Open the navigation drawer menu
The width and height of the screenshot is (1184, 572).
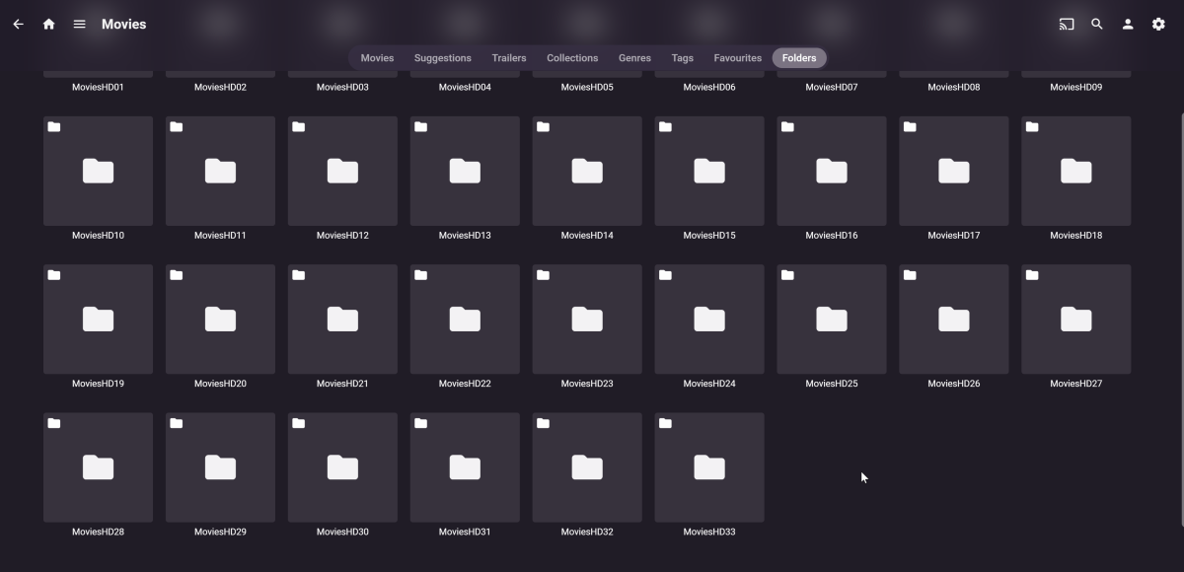pos(79,24)
